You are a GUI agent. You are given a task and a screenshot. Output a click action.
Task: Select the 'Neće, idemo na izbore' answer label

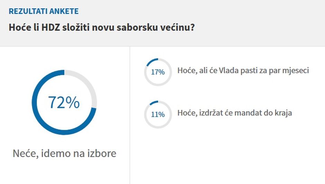click(64, 153)
